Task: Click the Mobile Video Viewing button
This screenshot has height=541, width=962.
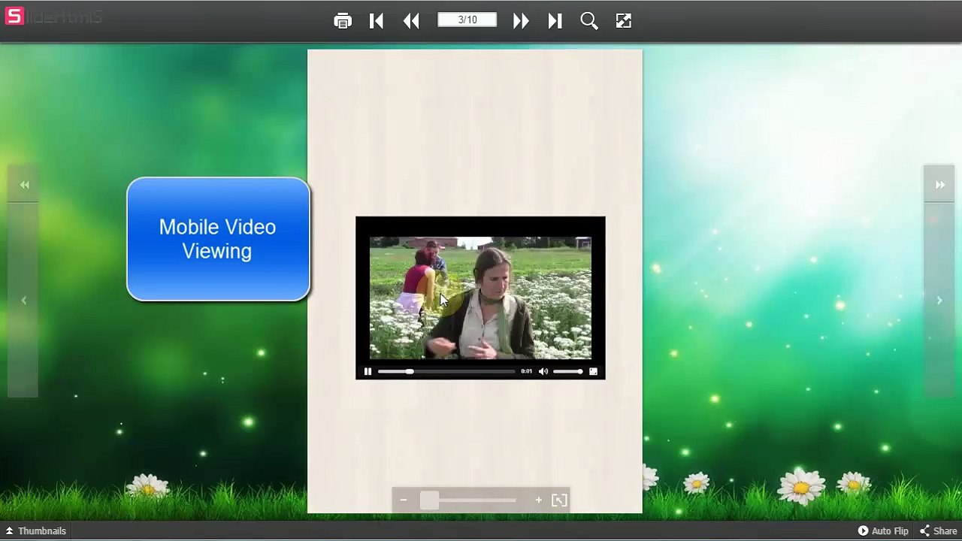Action: click(x=218, y=239)
